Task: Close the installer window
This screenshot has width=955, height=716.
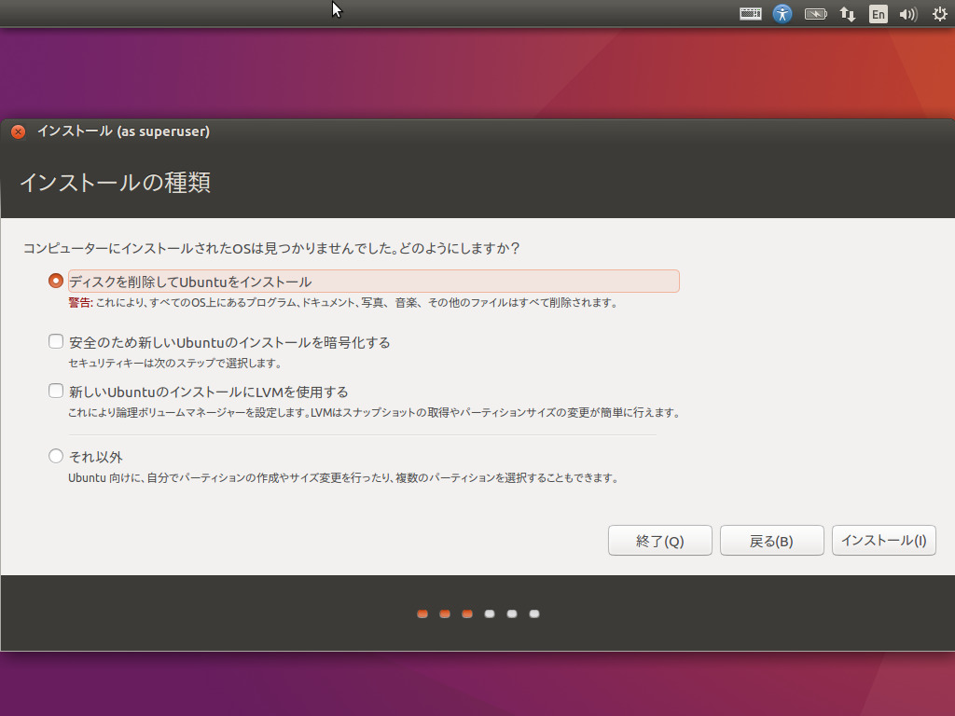Action: click(x=19, y=131)
